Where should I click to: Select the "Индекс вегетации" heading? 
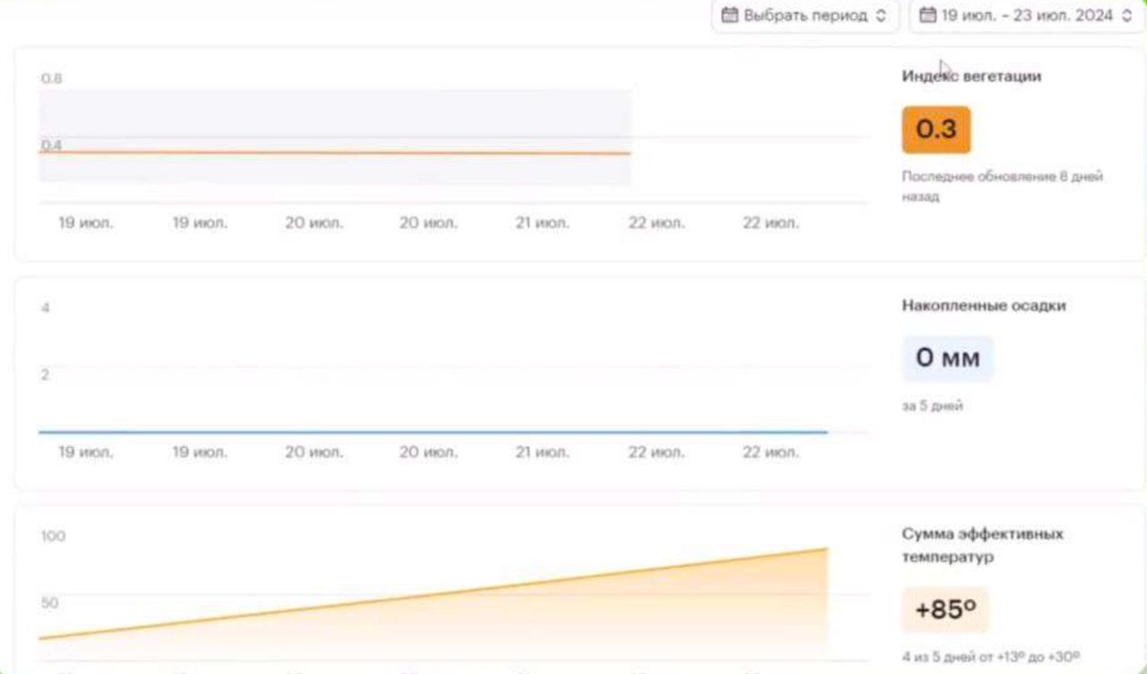pyautogui.click(x=971, y=76)
